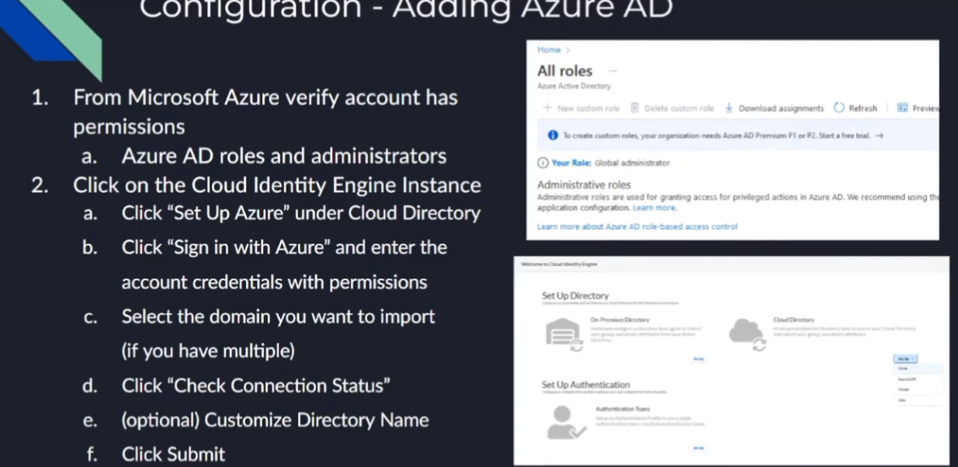Click slide step "(optional) Customize Directory Name"
Image resolution: width=958 pixels, height=467 pixels.
tap(276, 420)
